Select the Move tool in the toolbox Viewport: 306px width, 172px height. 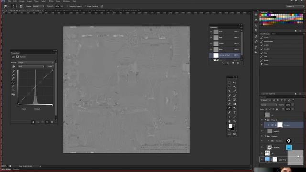click(235, 83)
